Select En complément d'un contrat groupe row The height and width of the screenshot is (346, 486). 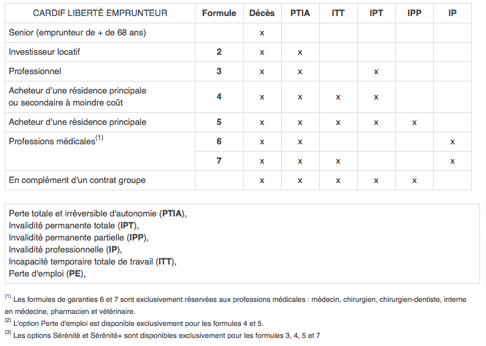point(238,180)
